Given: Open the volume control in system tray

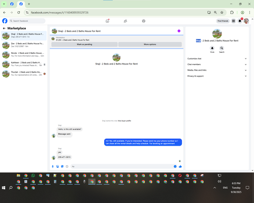Looking at the screenshot, I should [x=219, y=181].
